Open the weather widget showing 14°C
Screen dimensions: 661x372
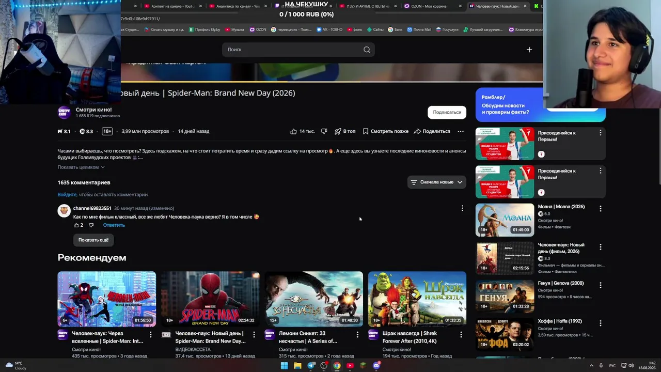tap(15, 366)
